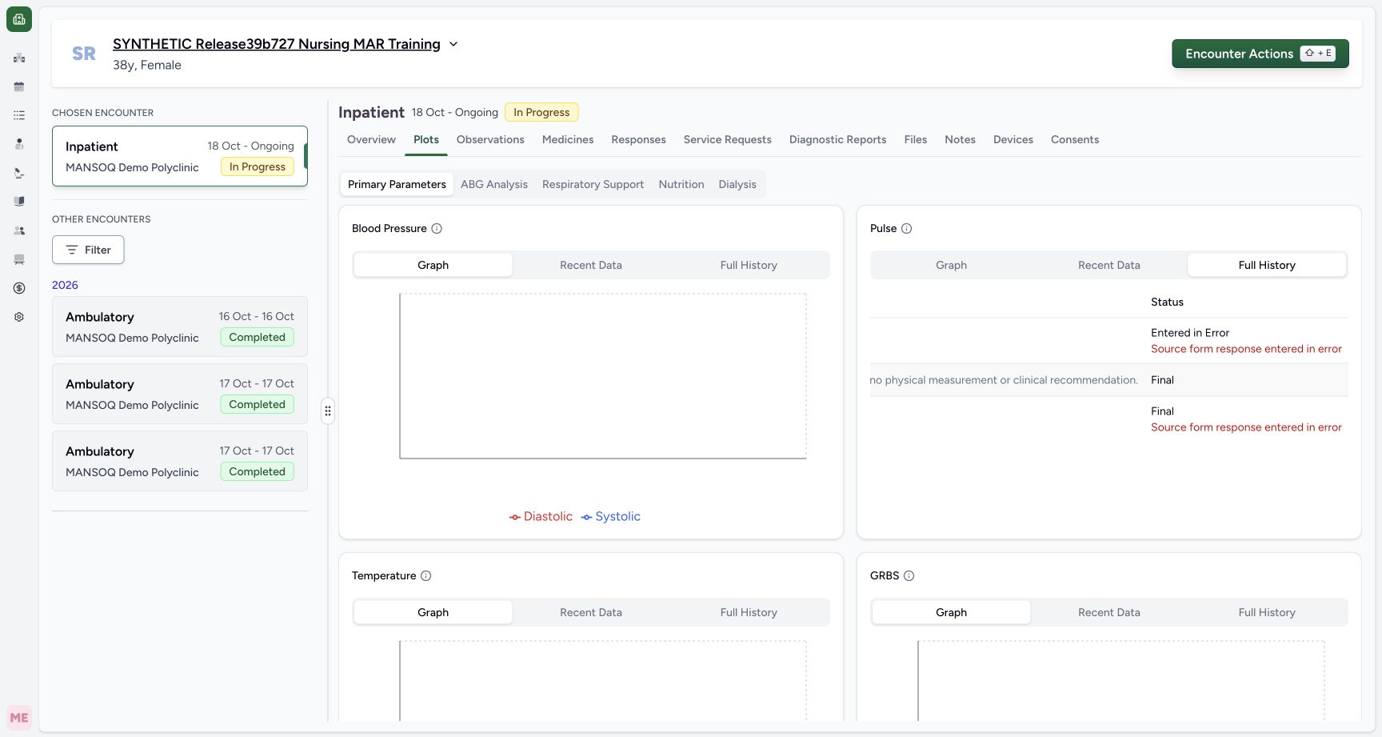Viewport: 1382px width, 737px height.
Task: Open the task list sidebar icon
Action: 19,115
